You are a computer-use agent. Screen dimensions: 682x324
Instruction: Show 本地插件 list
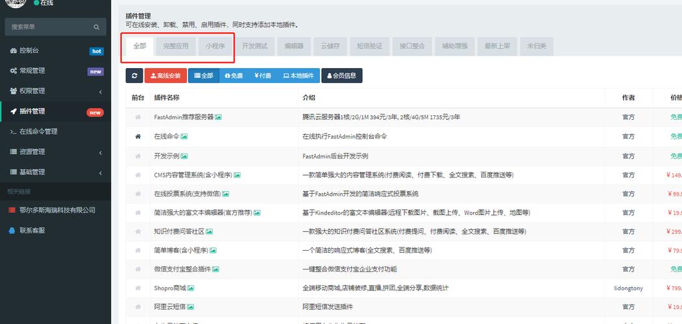point(298,76)
